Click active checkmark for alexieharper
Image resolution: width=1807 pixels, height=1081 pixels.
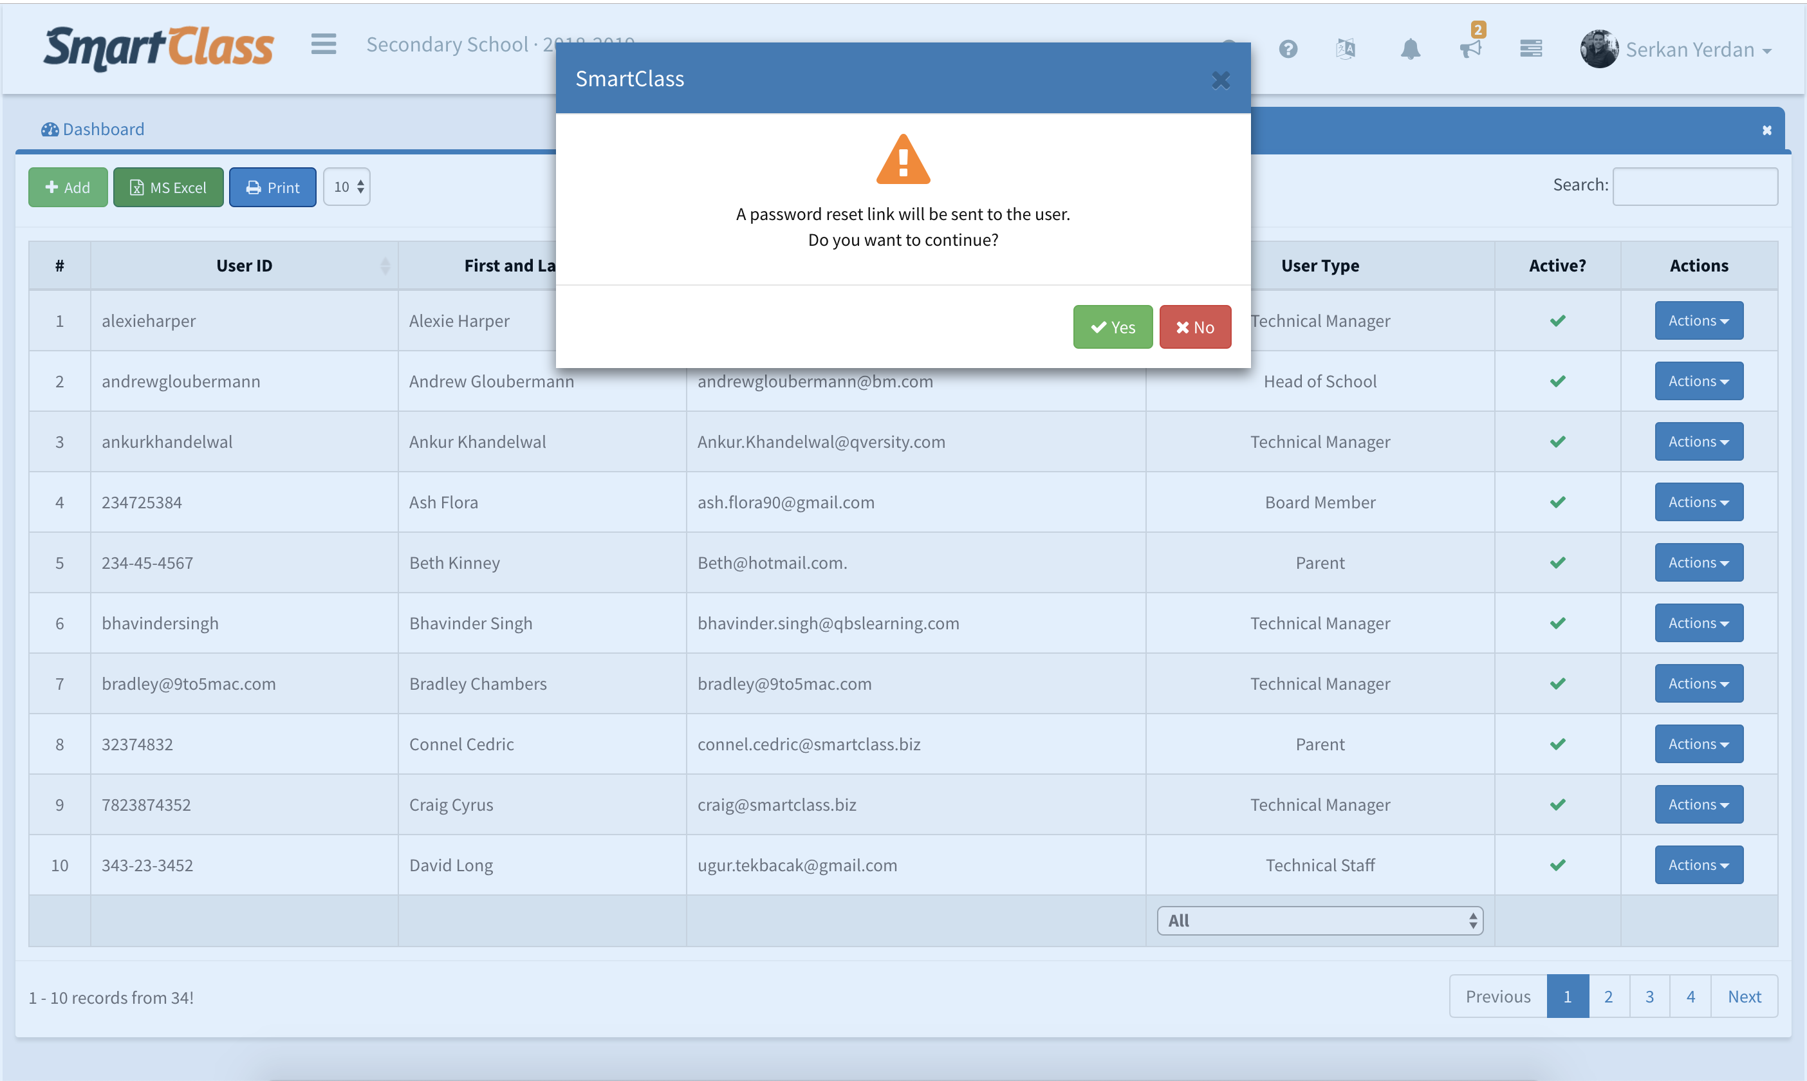[x=1557, y=320]
